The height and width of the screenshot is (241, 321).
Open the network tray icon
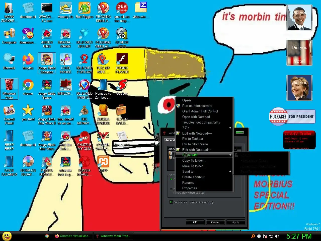(x=271, y=236)
